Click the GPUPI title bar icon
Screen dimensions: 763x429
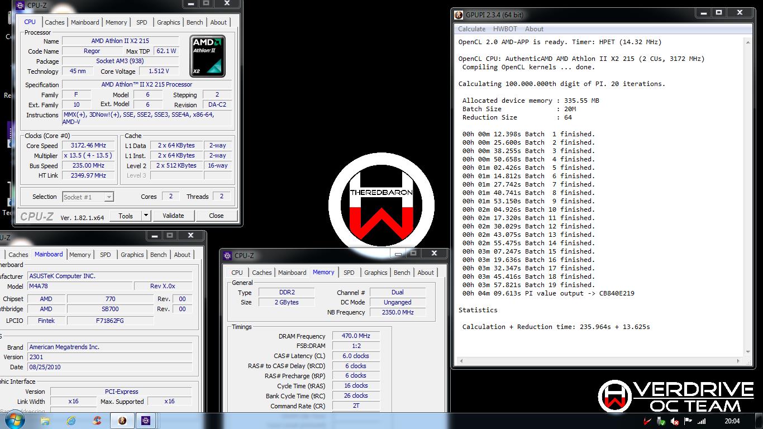point(459,15)
